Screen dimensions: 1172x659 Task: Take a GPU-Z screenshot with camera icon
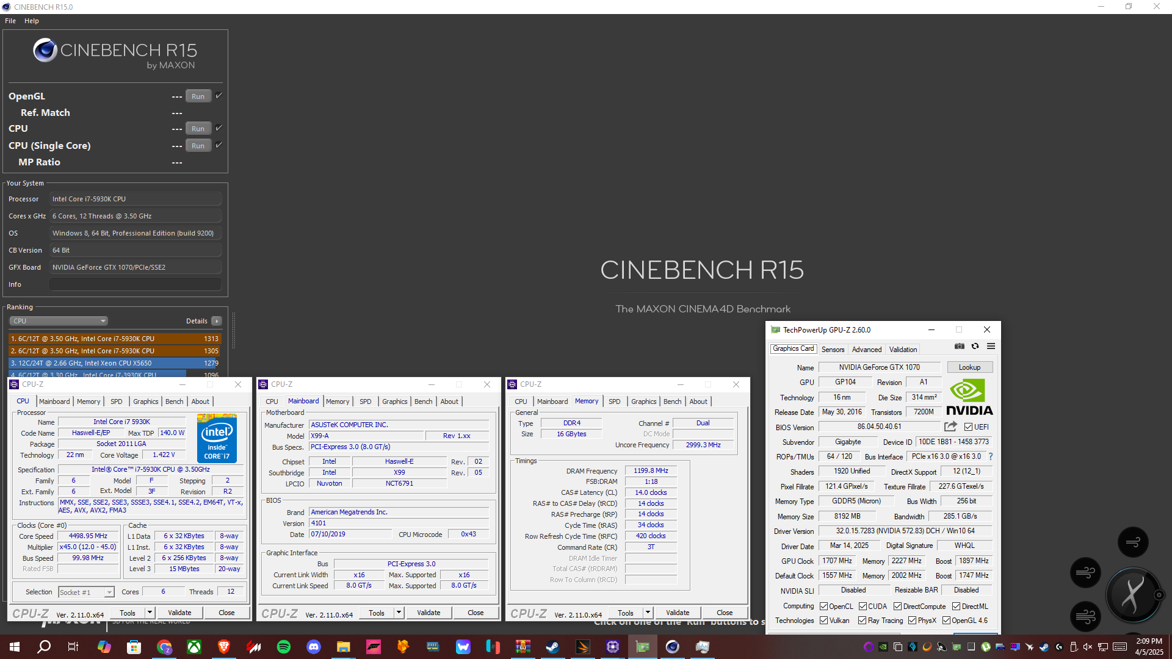[x=960, y=346]
